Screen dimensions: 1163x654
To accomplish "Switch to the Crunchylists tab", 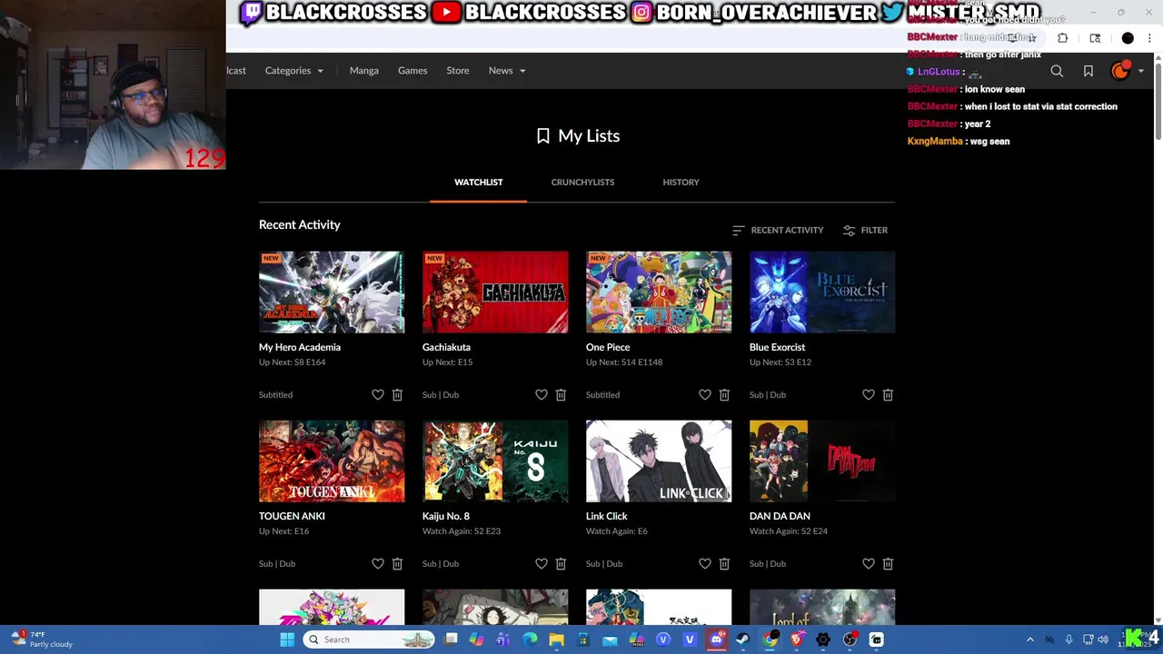I will tap(582, 183).
